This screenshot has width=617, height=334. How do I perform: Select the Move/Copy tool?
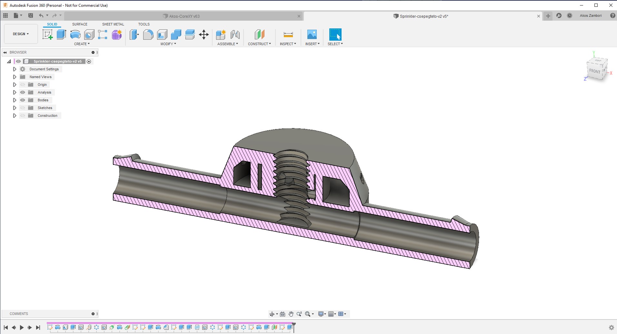pyautogui.click(x=204, y=35)
